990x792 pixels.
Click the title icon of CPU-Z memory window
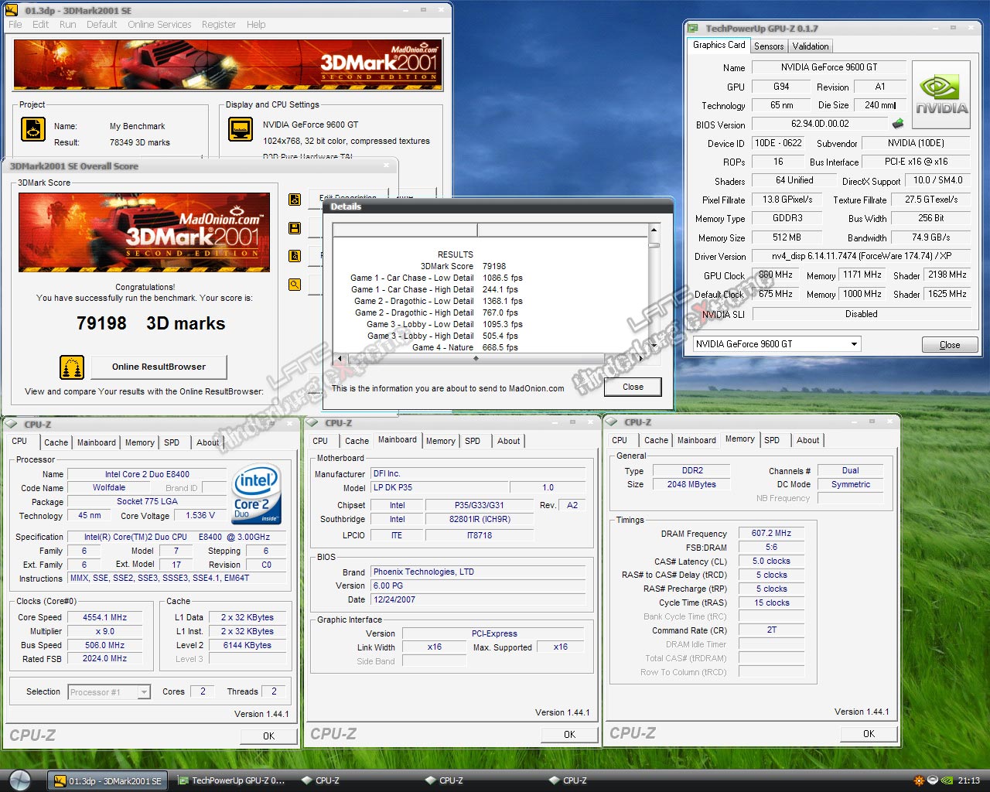[x=612, y=422]
